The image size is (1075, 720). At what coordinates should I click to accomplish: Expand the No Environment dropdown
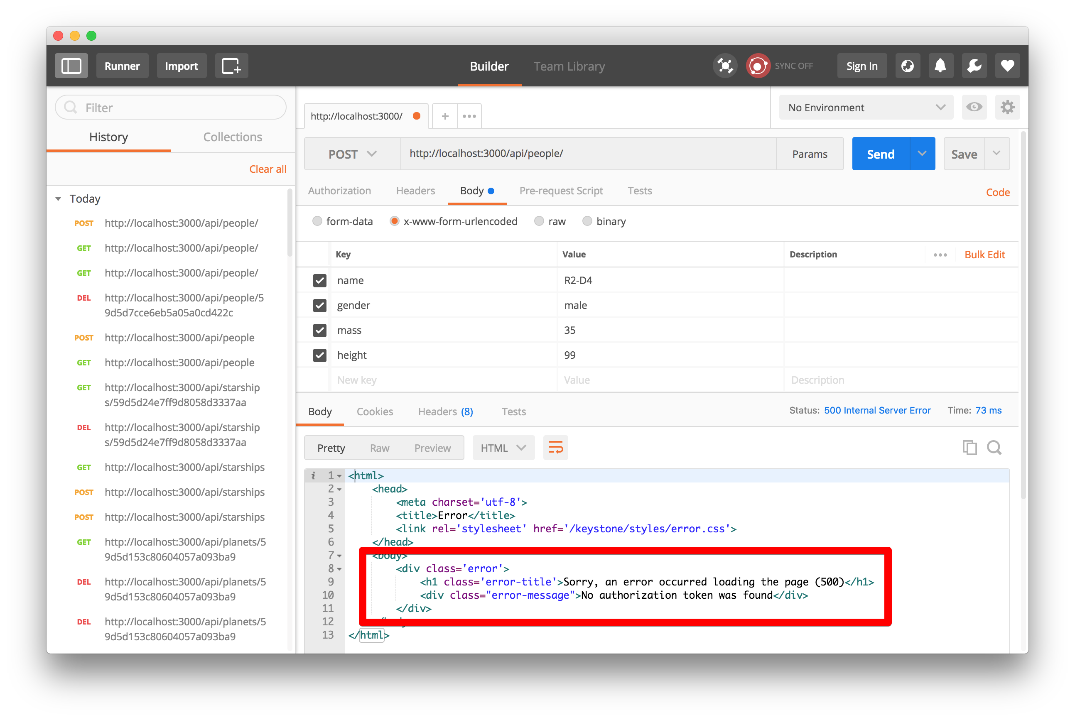pos(866,108)
